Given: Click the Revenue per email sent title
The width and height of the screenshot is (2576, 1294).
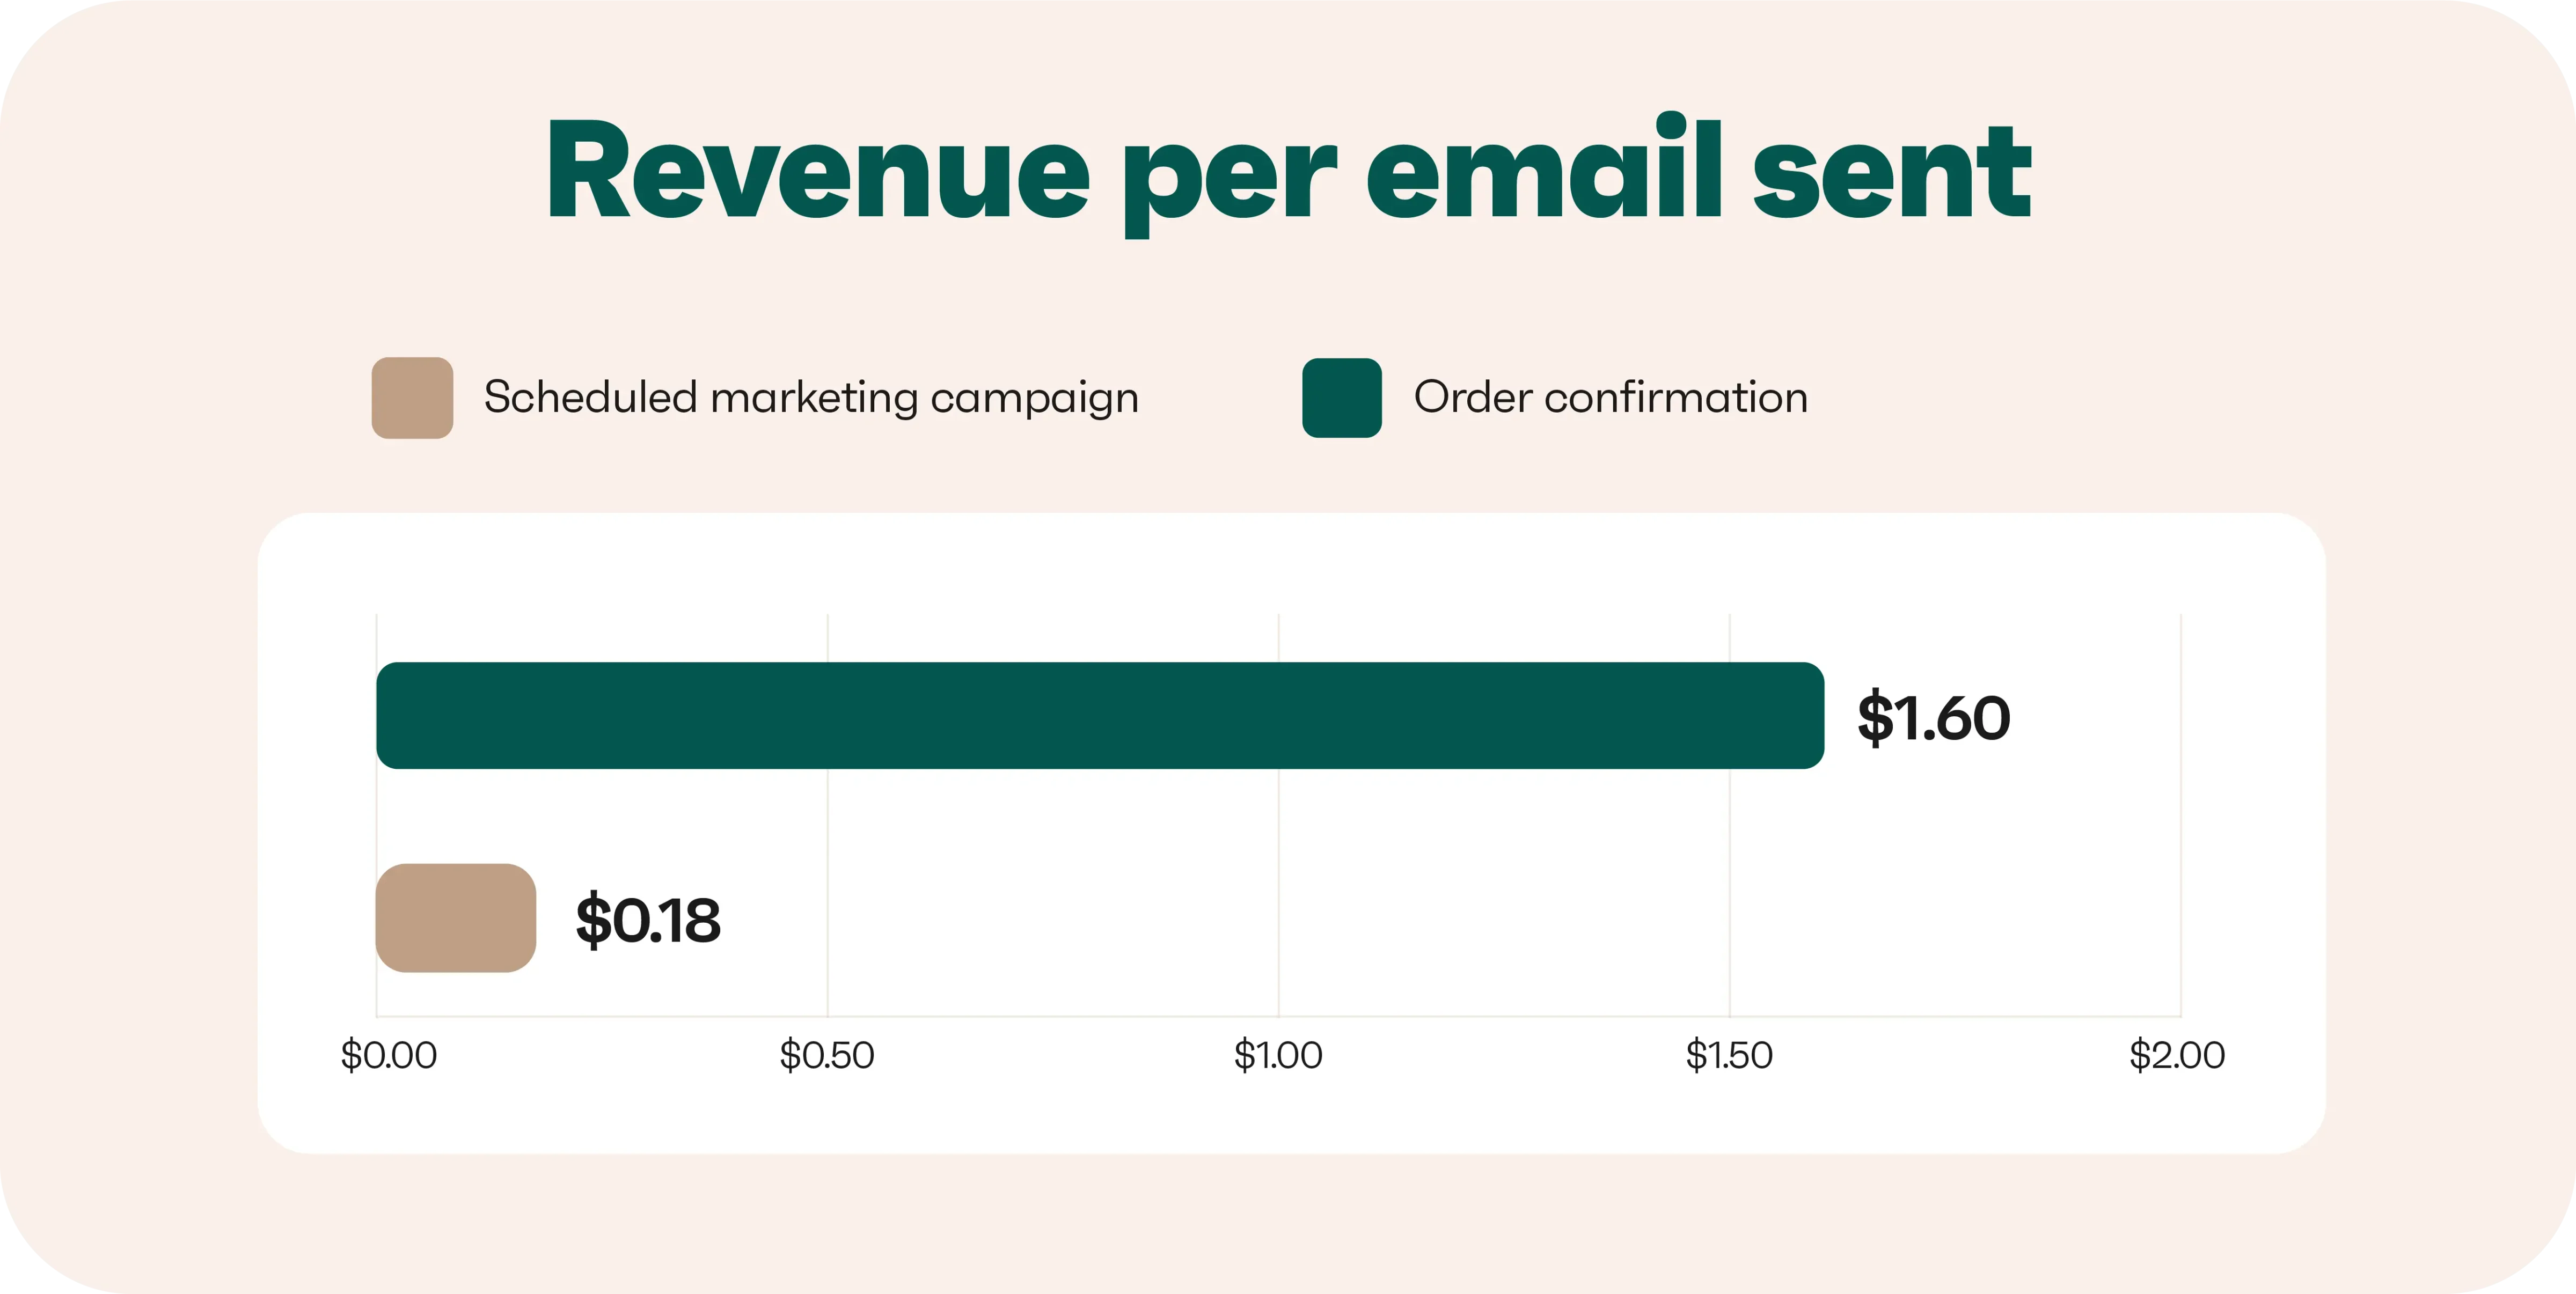Looking at the screenshot, I should pyautogui.click(x=1289, y=174).
